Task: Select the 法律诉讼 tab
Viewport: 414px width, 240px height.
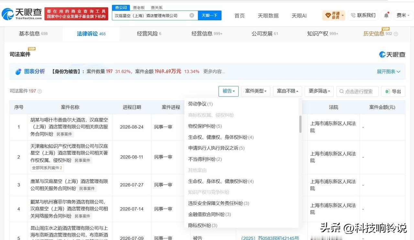Action: pyautogui.click(x=91, y=34)
